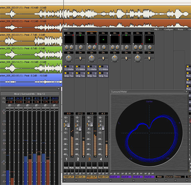Click the Strip Tools plugin slot on strip 2
Screen dimensions: 191x185
pyautogui.click(x=80, y=76)
